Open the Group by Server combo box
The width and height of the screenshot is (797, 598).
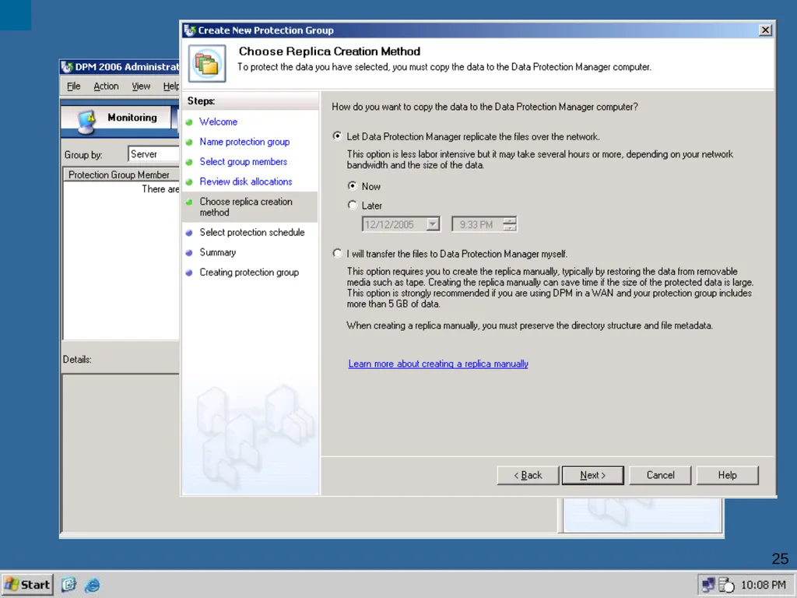pyautogui.click(x=153, y=154)
